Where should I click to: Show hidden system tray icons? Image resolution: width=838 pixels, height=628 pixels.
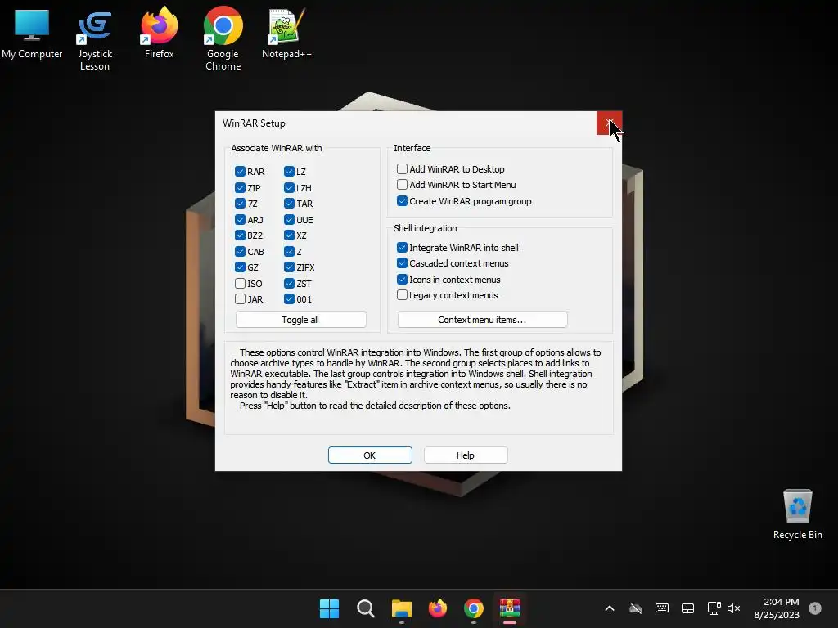click(x=609, y=608)
